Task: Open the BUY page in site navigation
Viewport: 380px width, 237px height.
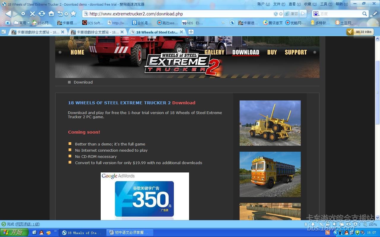Action: tap(272, 52)
